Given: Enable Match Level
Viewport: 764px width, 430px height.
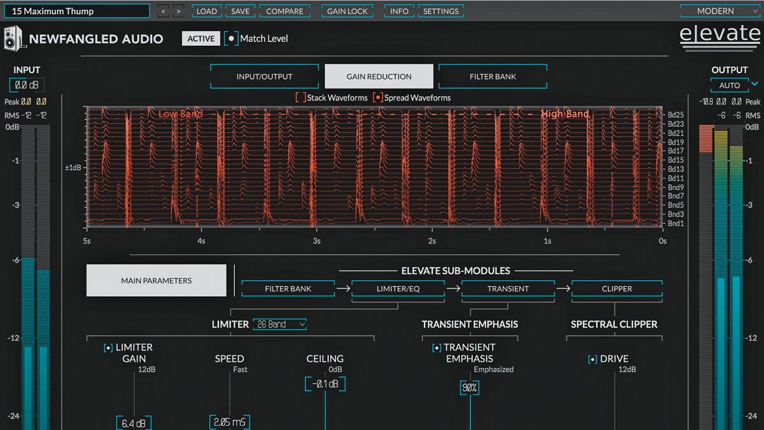Looking at the screenshot, I should [231, 38].
